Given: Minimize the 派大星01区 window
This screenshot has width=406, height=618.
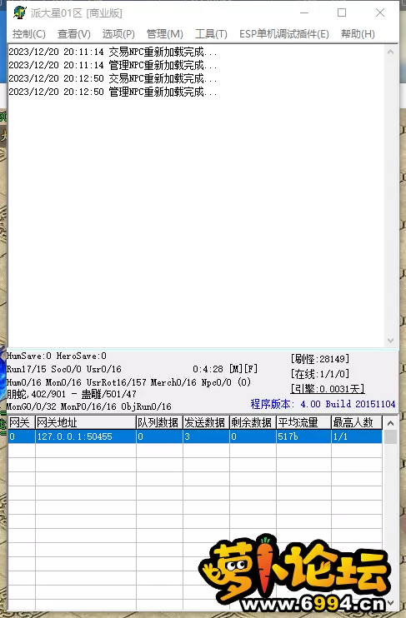Looking at the screenshot, I should pos(304,12).
